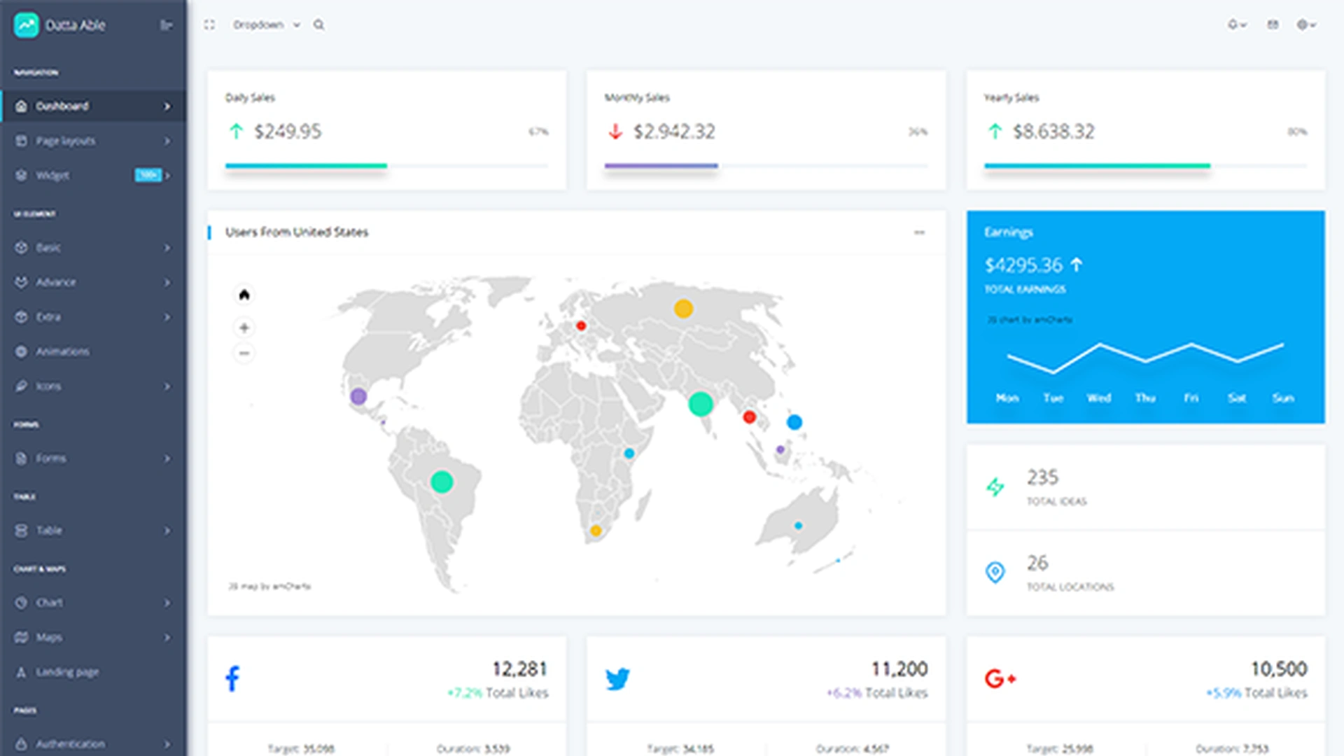
Task: Toggle fullscreen mode icon in header
Action: coord(209,25)
